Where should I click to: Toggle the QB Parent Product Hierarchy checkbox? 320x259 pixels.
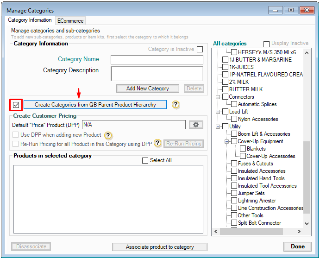coord(16,105)
